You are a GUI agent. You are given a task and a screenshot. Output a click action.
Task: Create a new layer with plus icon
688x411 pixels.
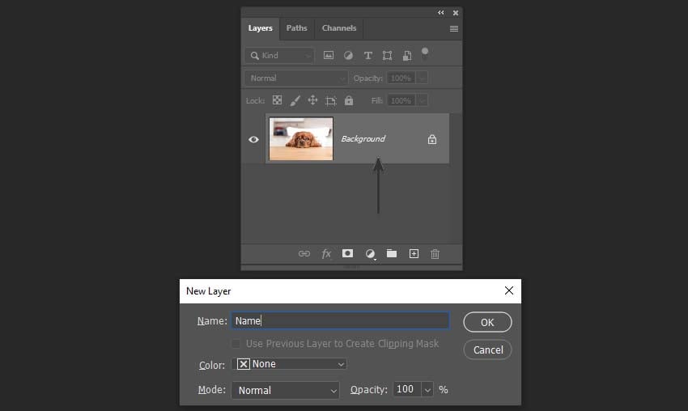pos(414,253)
